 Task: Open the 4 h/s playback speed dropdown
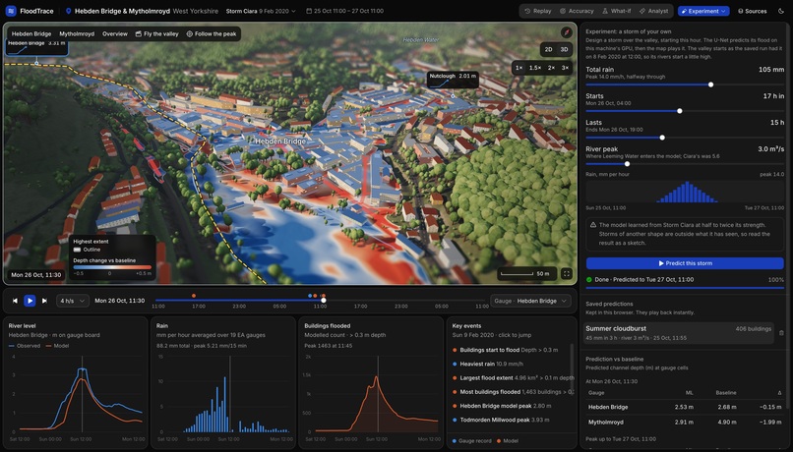(73, 301)
